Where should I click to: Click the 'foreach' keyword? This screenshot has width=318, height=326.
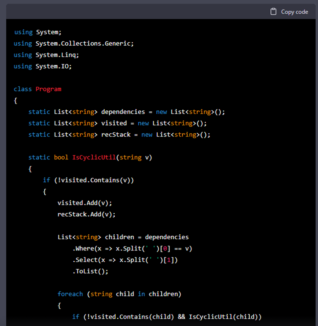pyautogui.click(x=70, y=294)
